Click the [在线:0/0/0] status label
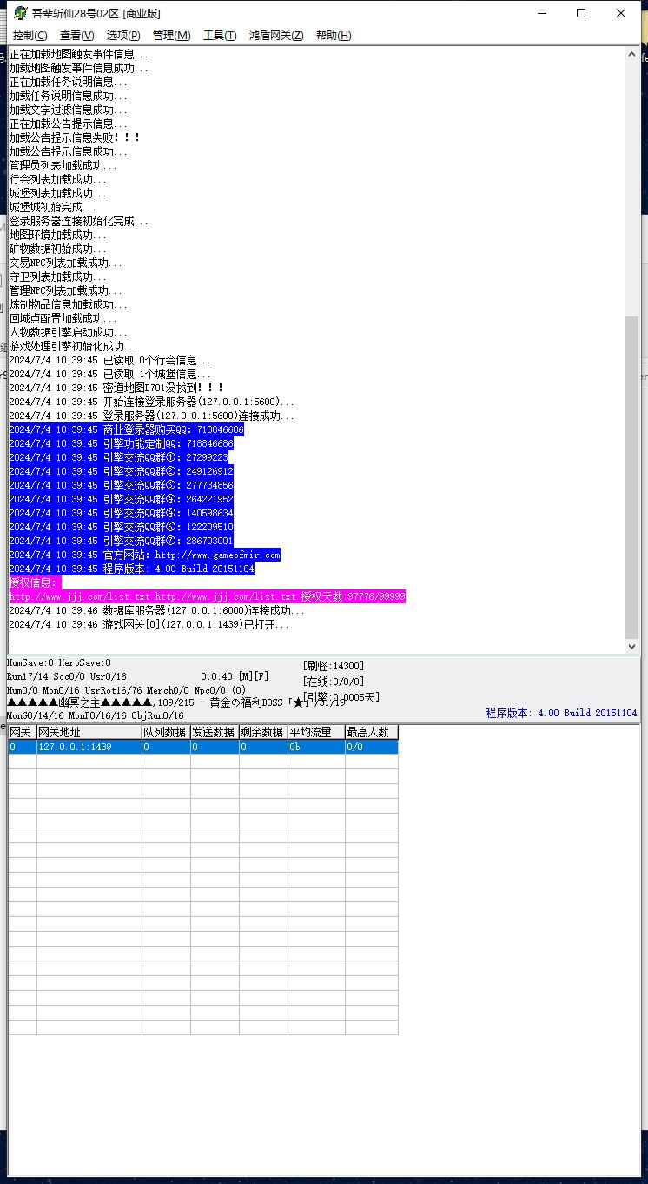 [334, 682]
